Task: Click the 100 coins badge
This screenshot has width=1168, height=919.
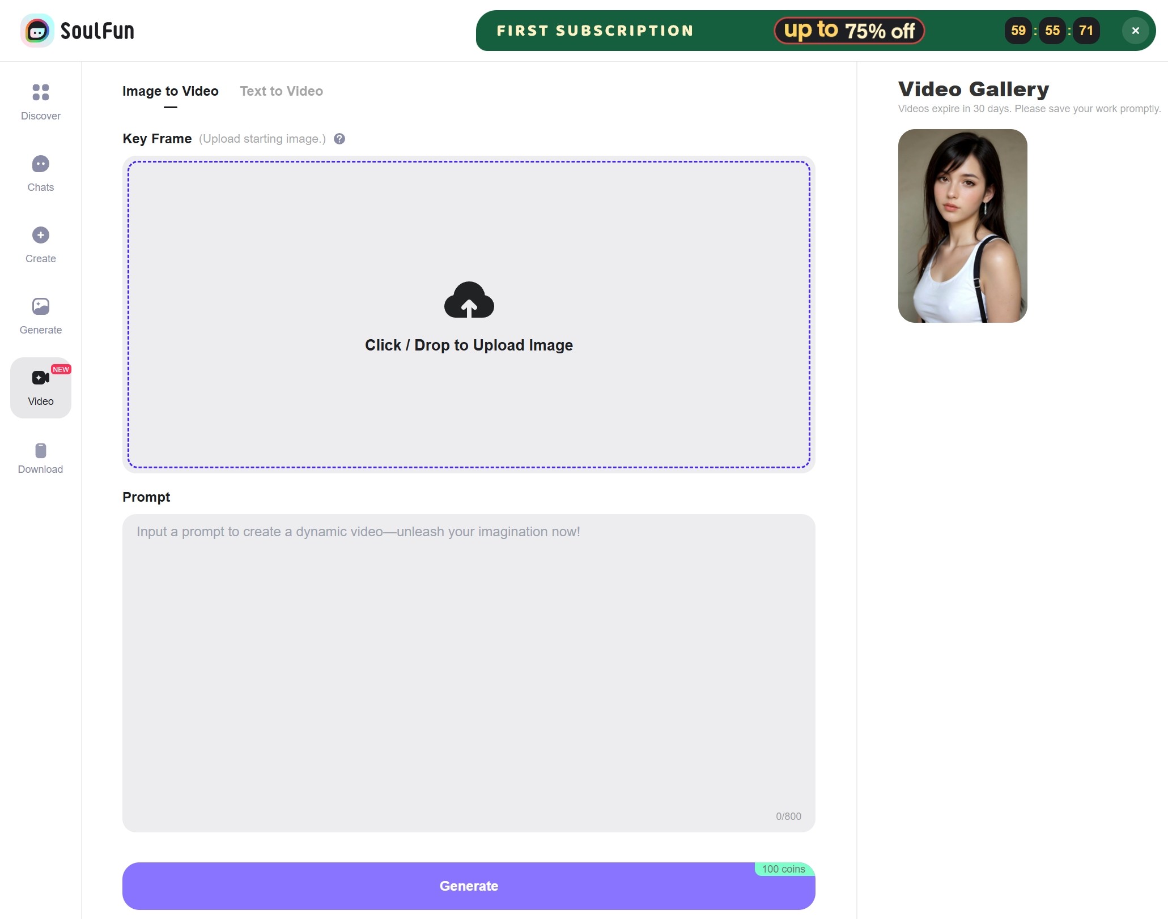Action: click(783, 869)
